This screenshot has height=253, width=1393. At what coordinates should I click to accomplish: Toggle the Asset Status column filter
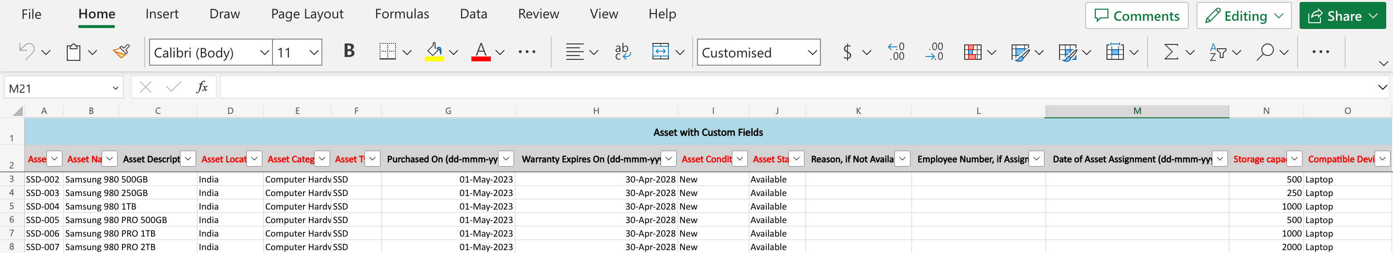(x=796, y=159)
